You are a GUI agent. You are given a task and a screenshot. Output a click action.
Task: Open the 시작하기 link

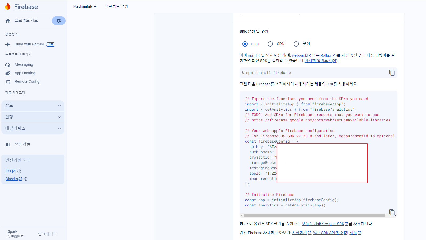(302, 233)
